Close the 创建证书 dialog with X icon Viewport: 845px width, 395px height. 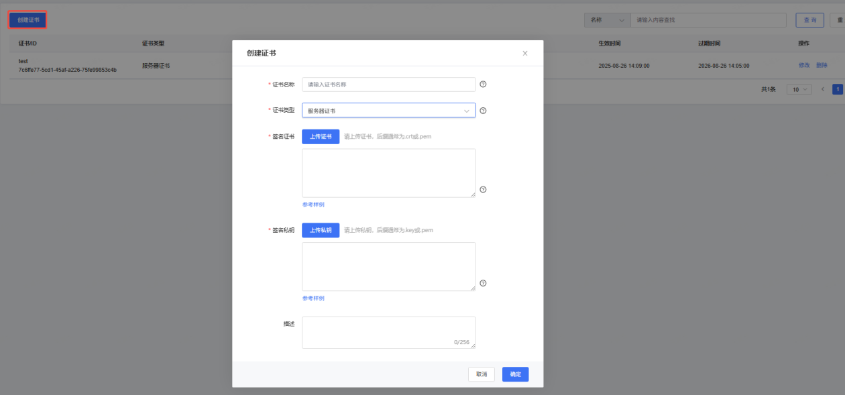point(525,54)
